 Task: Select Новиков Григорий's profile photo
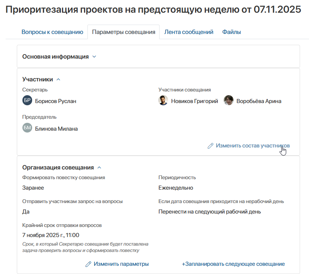[x=163, y=100]
